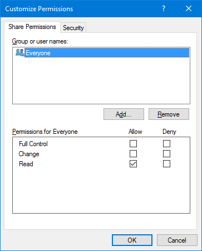Confirm with the OK button
This screenshot has width=202, height=251.
click(132, 240)
